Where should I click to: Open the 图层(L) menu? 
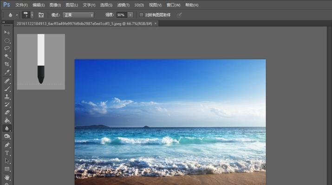(72, 5)
